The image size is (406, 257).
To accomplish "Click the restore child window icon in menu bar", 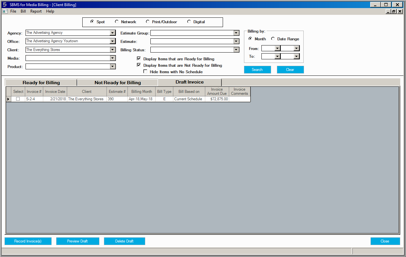I will tap(393, 11).
